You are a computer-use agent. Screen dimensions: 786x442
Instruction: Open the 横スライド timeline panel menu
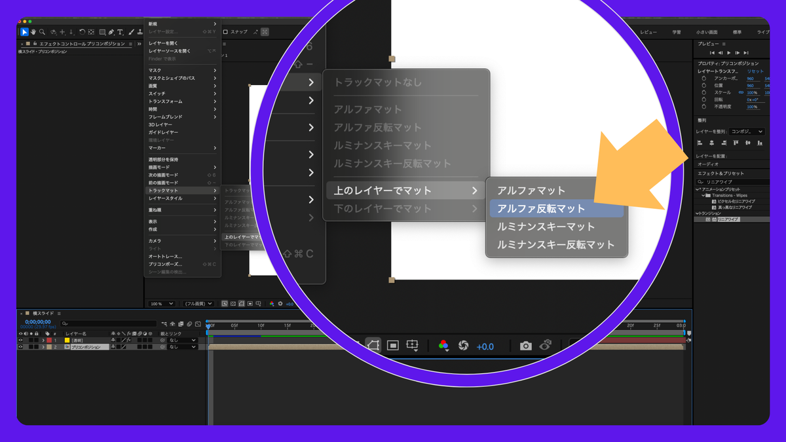(x=59, y=313)
